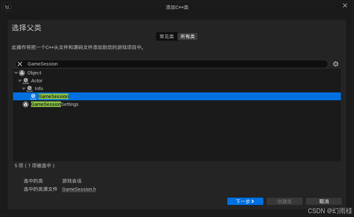The width and height of the screenshot is (354, 217).
Task: Click the Object class icon
Action: click(x=22, y=73)
